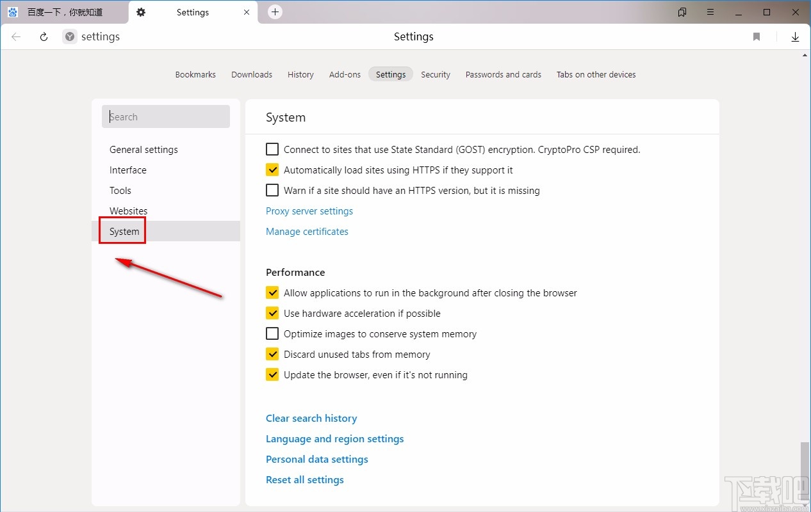Enable GOST encryption checkbox
Screen dimensions: 811x512
coord(272,150)
